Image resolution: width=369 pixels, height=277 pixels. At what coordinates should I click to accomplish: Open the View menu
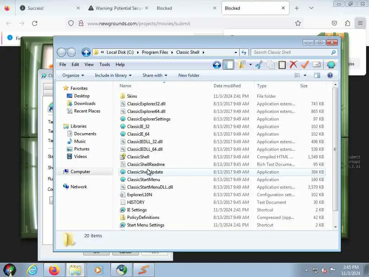(x=89, y=65)
